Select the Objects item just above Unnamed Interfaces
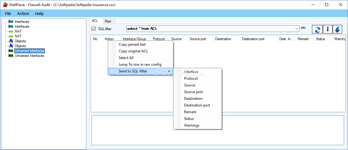This screenshot has height=150, width=348. 20,46
